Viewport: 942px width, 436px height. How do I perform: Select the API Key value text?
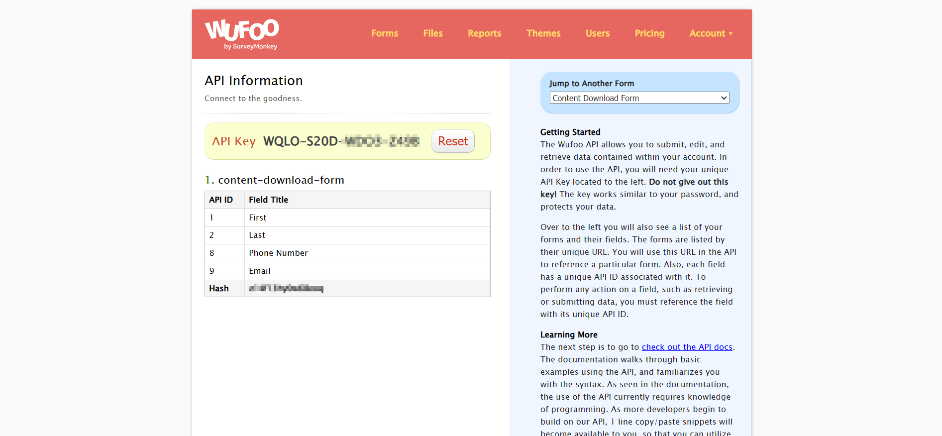[x=341, y=141]
